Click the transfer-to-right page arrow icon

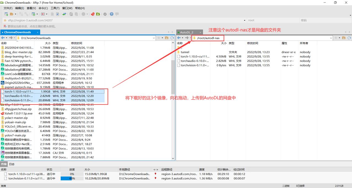coord(57,14)
